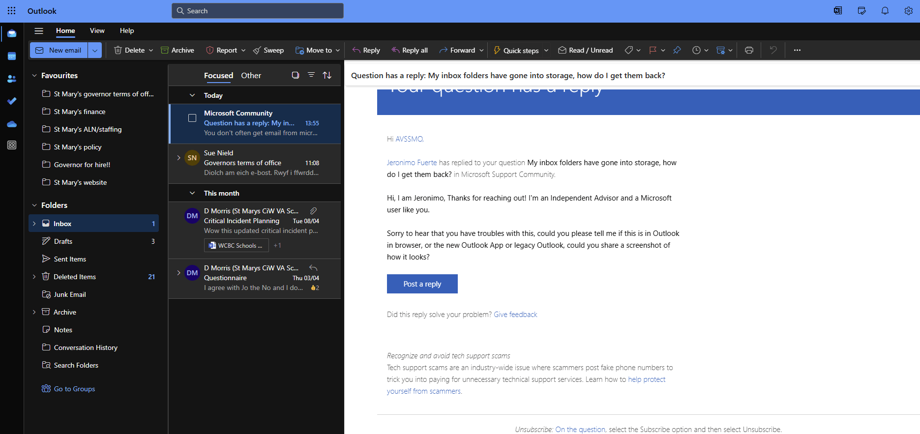Open the Settings gear
The image size is (920, 434).
(x=909, y=11)
